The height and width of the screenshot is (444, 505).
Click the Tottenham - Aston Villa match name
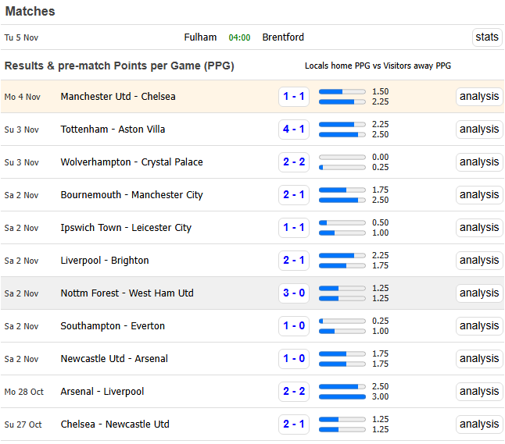tap(113, 130)
